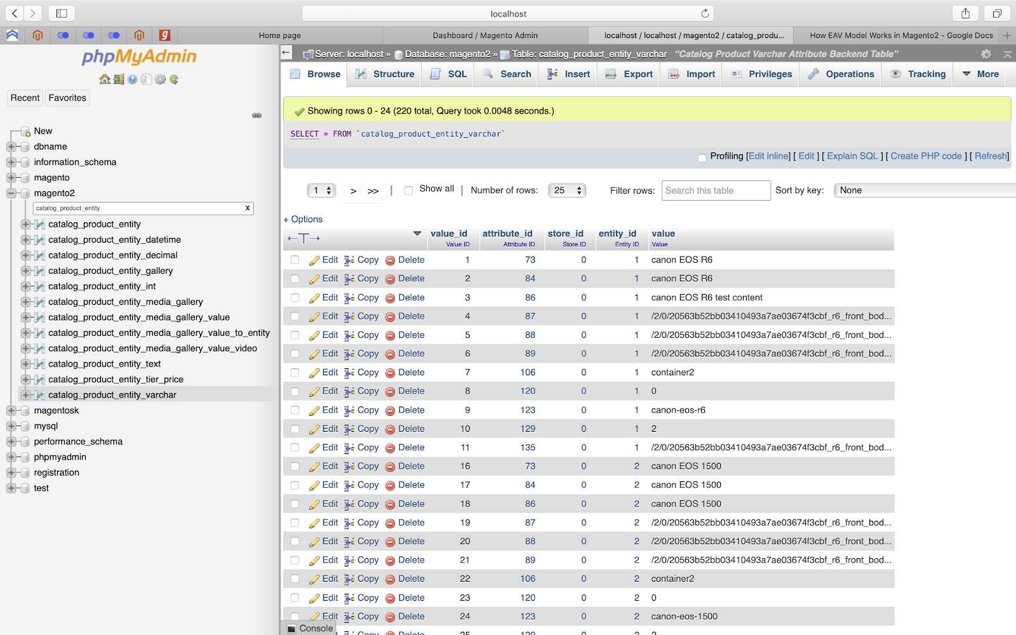Reload navigation panel green icon
The image size is (1016, 635).
point(174,79)
